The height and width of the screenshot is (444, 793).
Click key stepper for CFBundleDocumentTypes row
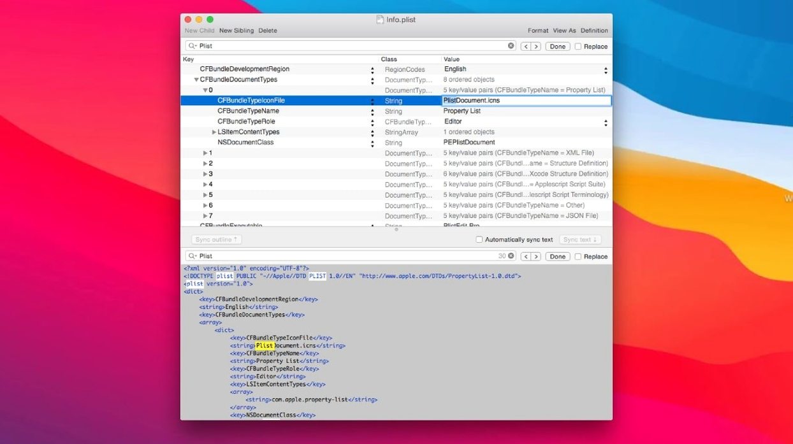point(372,80)
